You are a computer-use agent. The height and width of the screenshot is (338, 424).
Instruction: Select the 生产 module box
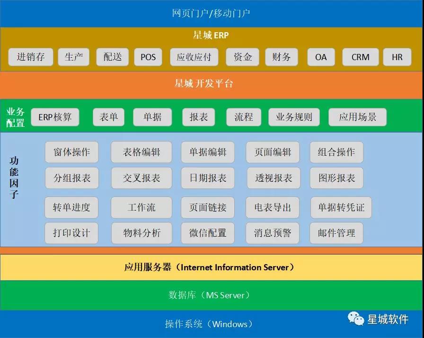[73, 57]
